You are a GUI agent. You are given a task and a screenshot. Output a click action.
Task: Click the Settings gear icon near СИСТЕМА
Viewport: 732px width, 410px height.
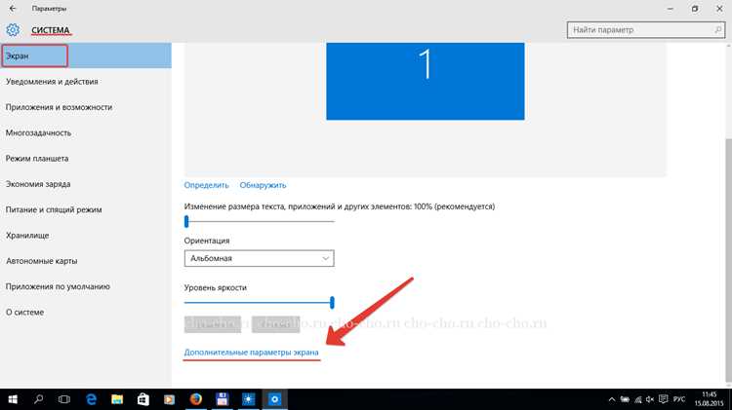click(13, 30)
